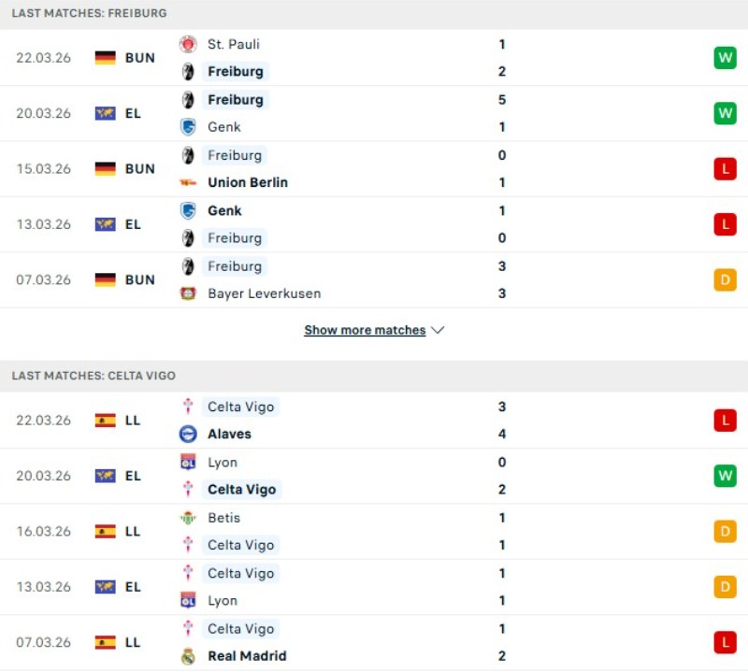
Task: Click the Lyon club logo
Action: point(188,462)
